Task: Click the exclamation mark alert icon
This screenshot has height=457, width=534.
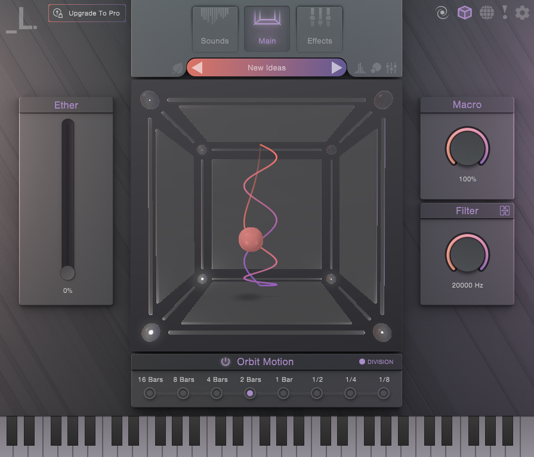Action: click(x=505, y=13)
